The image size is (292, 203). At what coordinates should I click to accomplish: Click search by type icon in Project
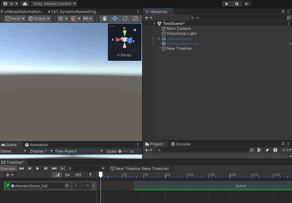259,150
